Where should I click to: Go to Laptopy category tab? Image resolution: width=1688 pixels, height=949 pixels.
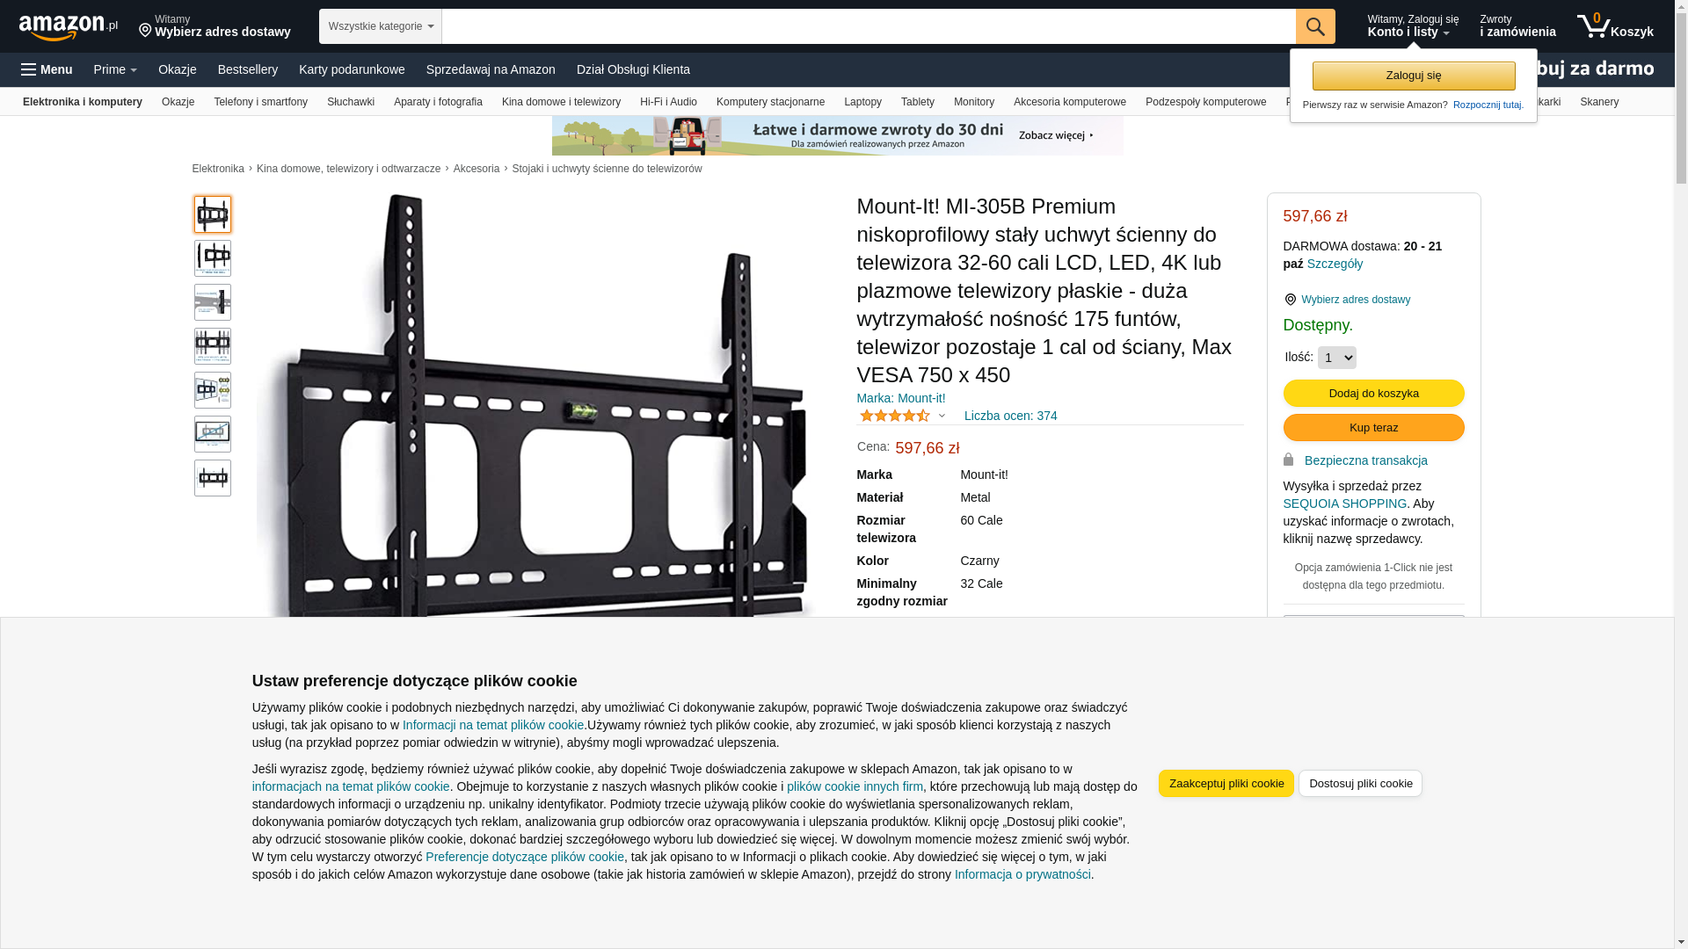pyautogui.click(x=862, y=102)
